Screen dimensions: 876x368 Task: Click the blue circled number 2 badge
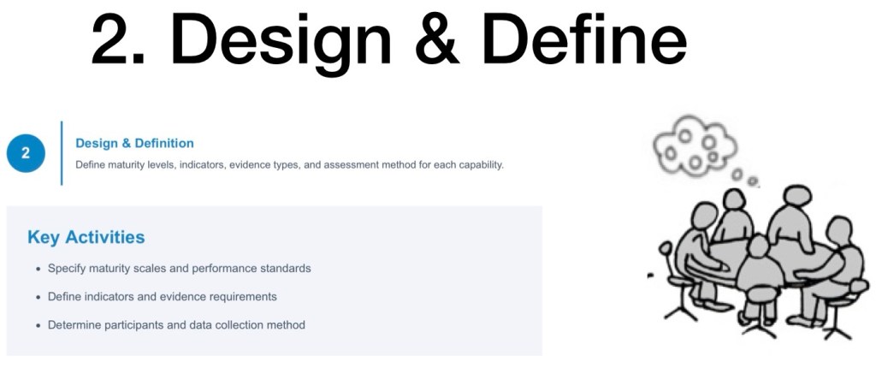26,153
